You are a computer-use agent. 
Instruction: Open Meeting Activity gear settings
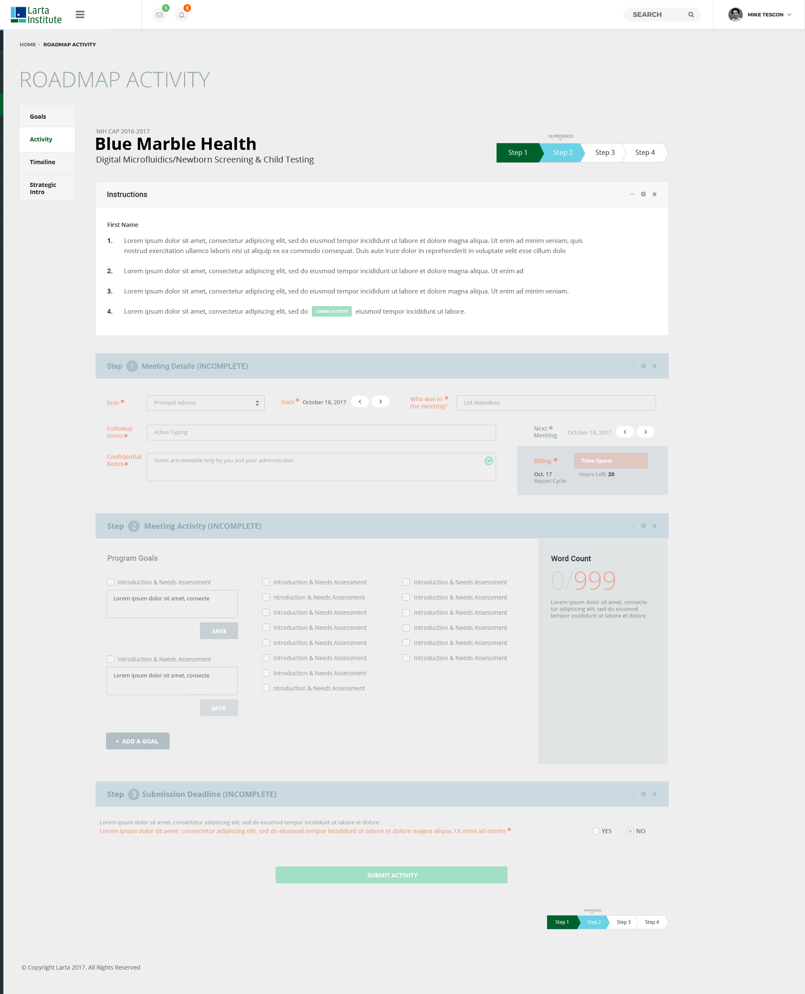click(x=643, y=526)
